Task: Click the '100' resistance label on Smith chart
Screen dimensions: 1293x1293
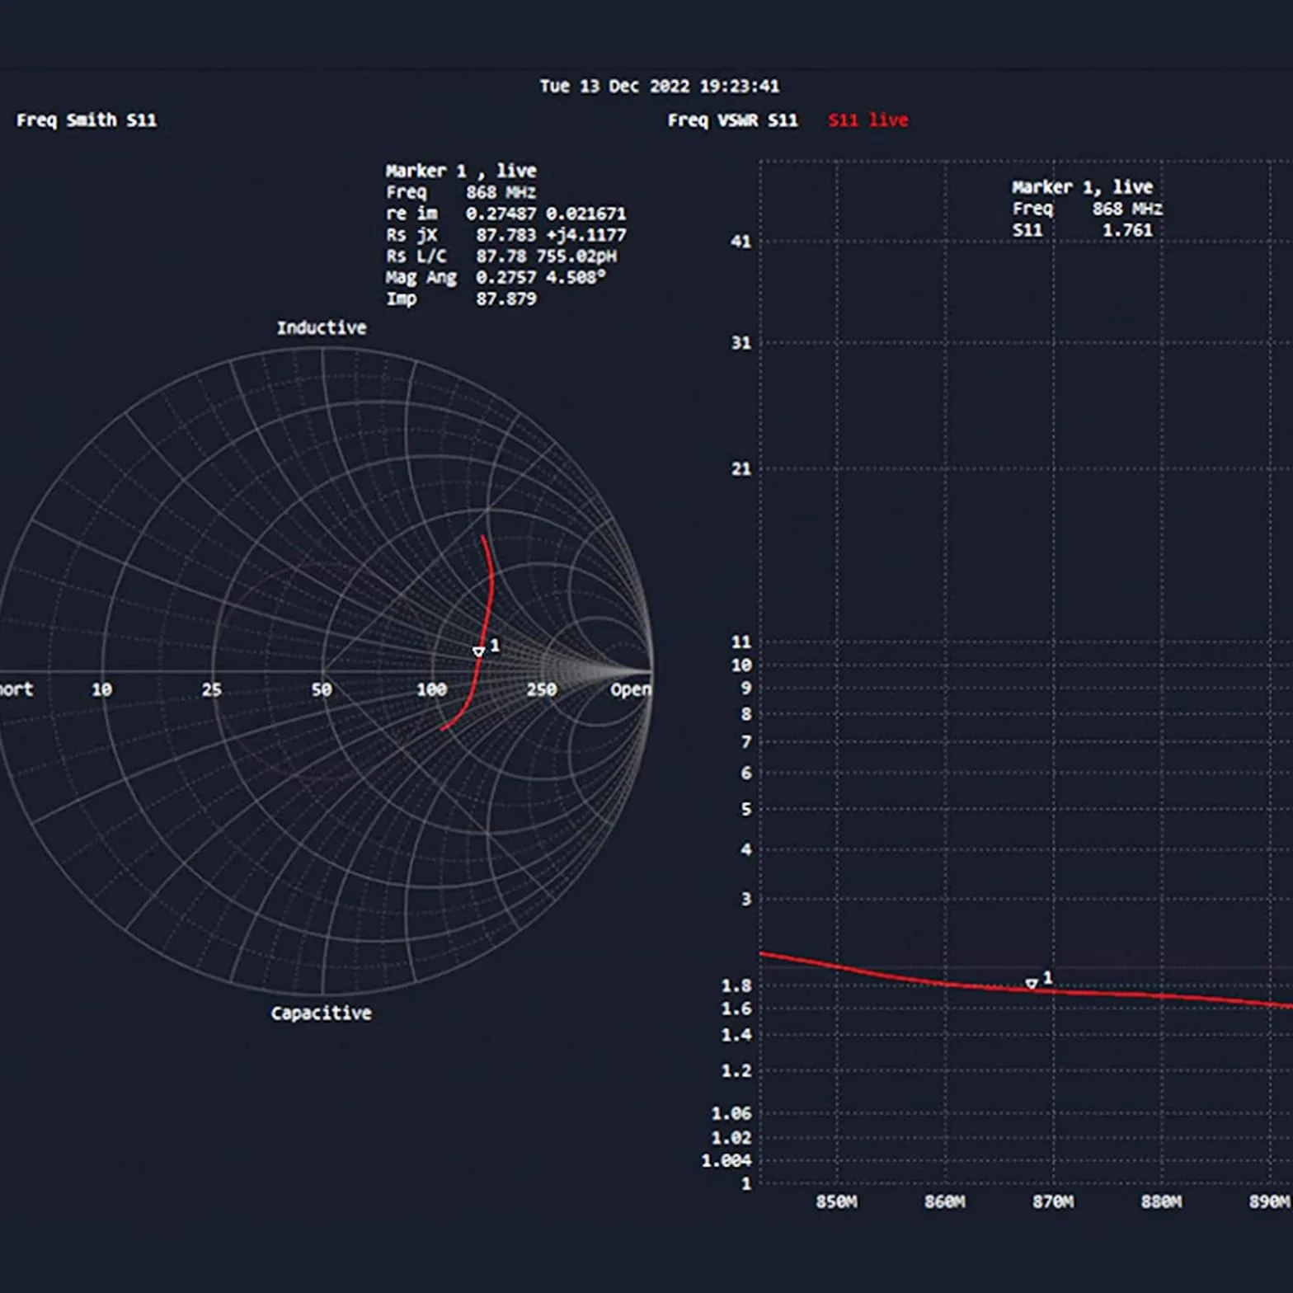Action: (x=431, y=689)
